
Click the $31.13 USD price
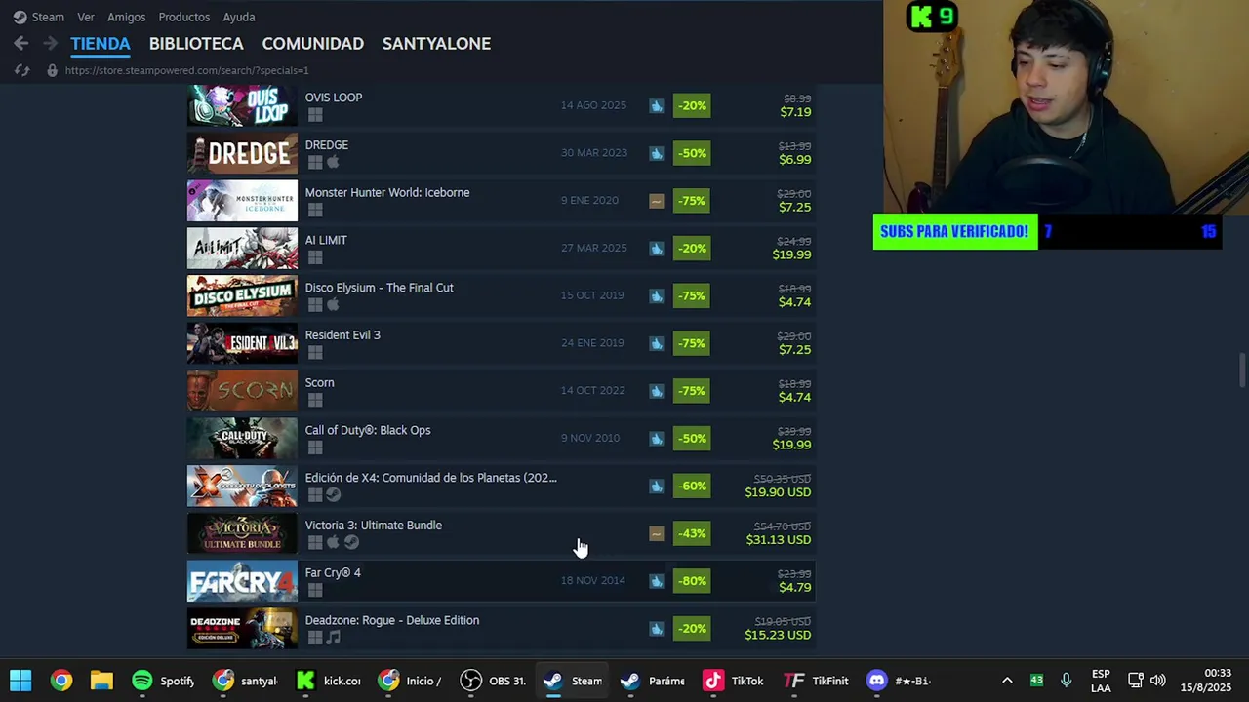click(778, 539)
